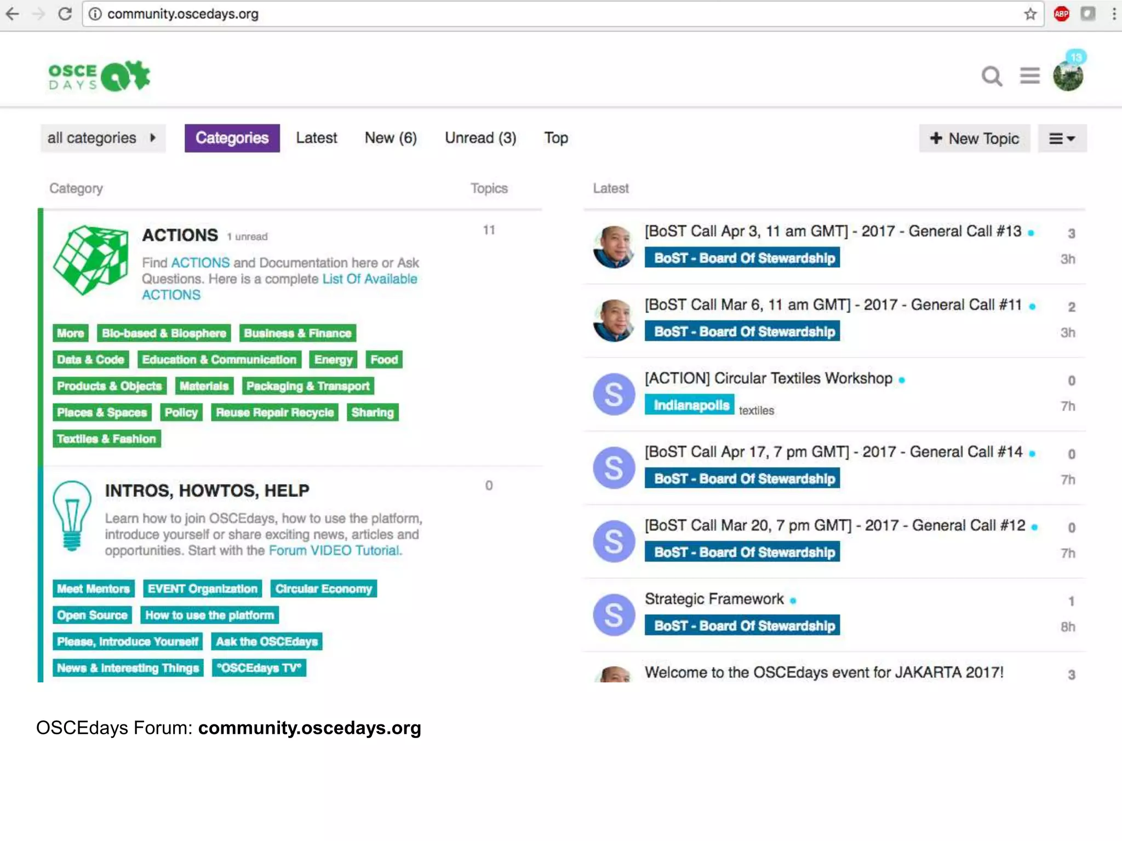This screenshot has width=1122, height=841.
Task: Open the forum search magnifier
Action: coord(992,76)
